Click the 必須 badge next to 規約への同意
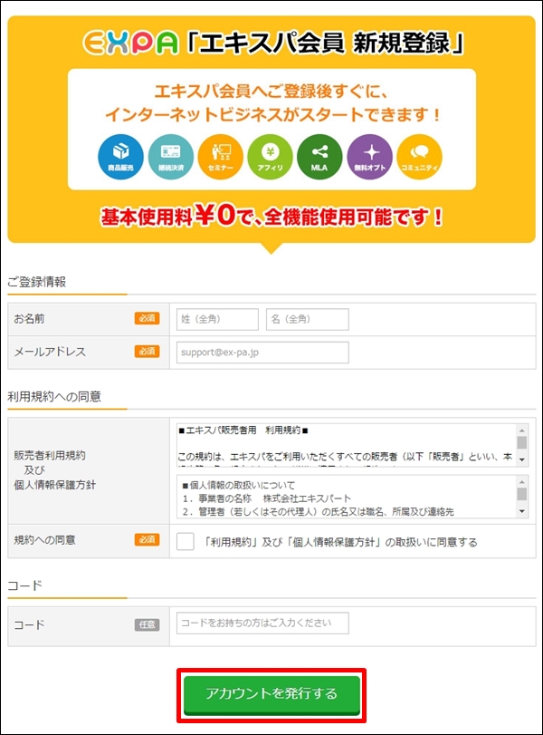 [147, 539]
